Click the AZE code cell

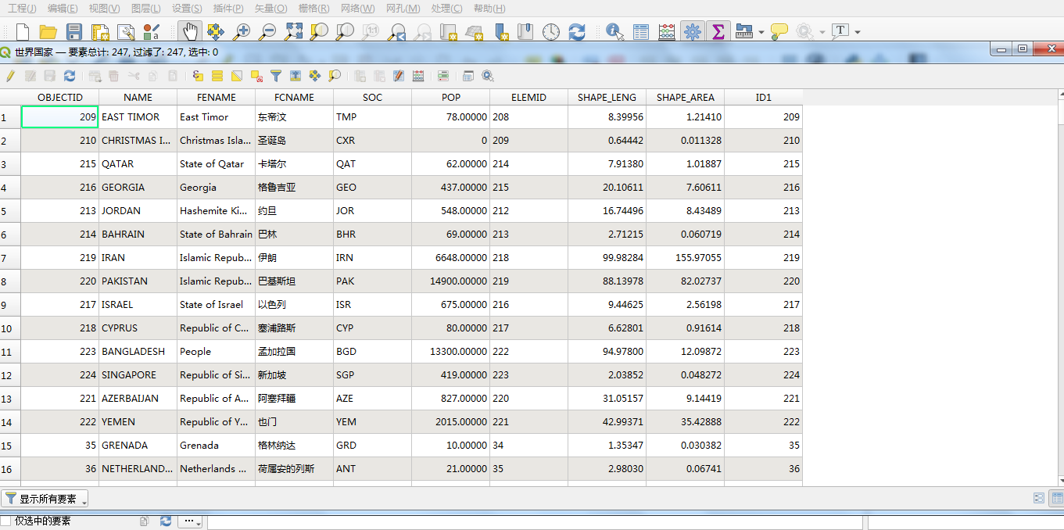tap(373, 399)
